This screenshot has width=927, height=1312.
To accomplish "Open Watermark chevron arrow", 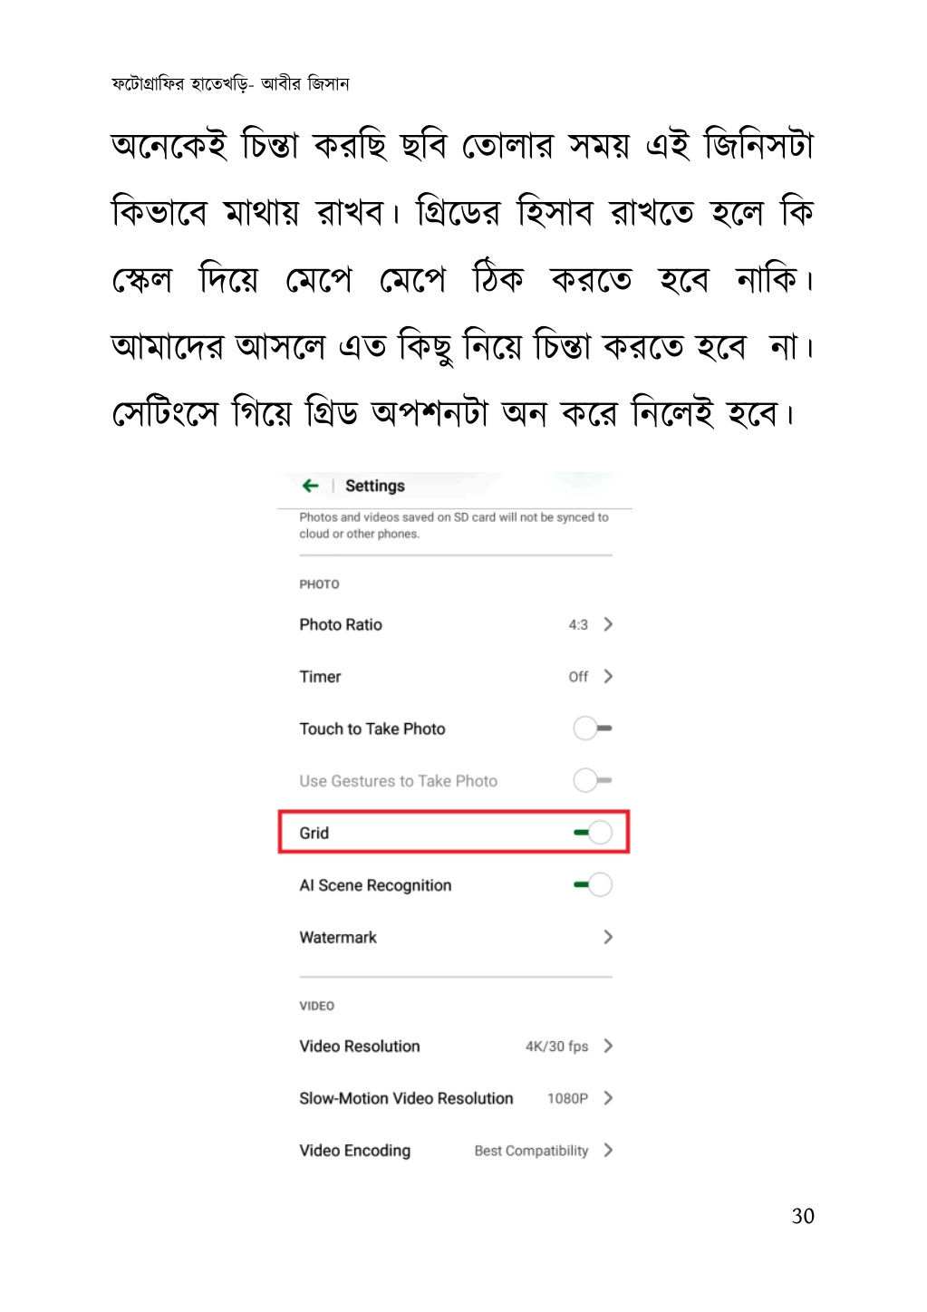I will (x=608, y=937).
